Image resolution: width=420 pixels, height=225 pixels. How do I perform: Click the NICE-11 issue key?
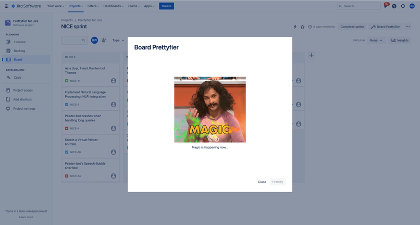click(75, 81)
